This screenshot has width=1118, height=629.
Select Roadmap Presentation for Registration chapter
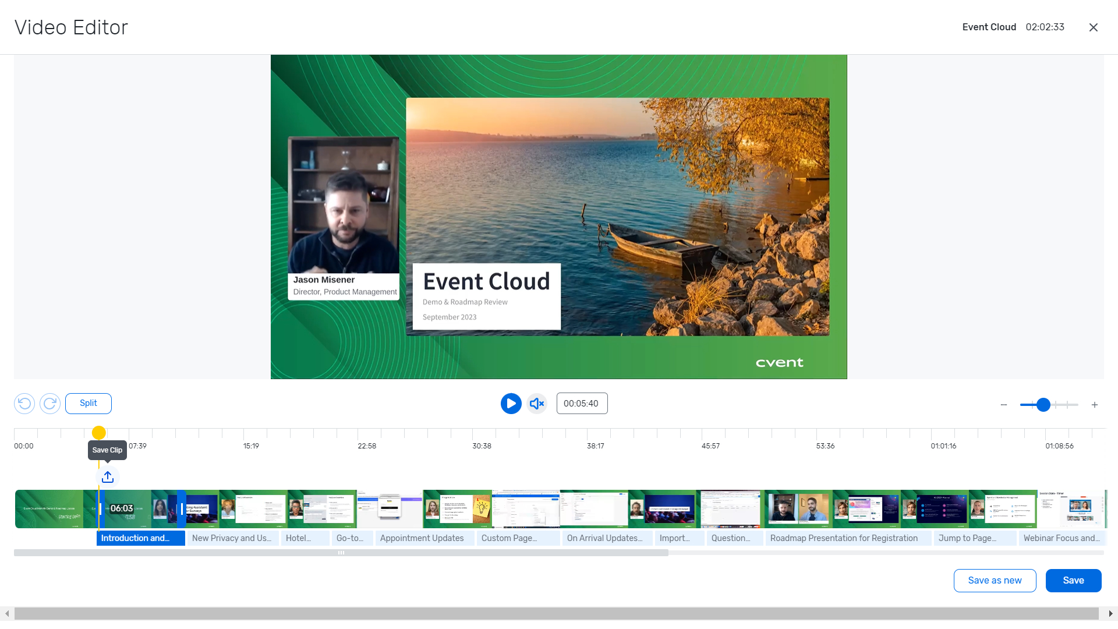click(x=848, y=538)
